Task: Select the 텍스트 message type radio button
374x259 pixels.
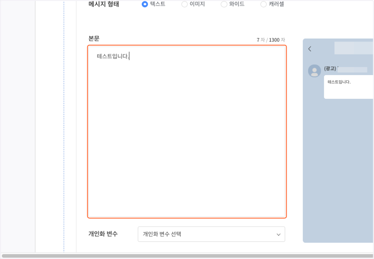Action: point(145,4)
